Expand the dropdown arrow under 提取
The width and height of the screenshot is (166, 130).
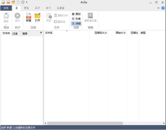click(6, 25)
